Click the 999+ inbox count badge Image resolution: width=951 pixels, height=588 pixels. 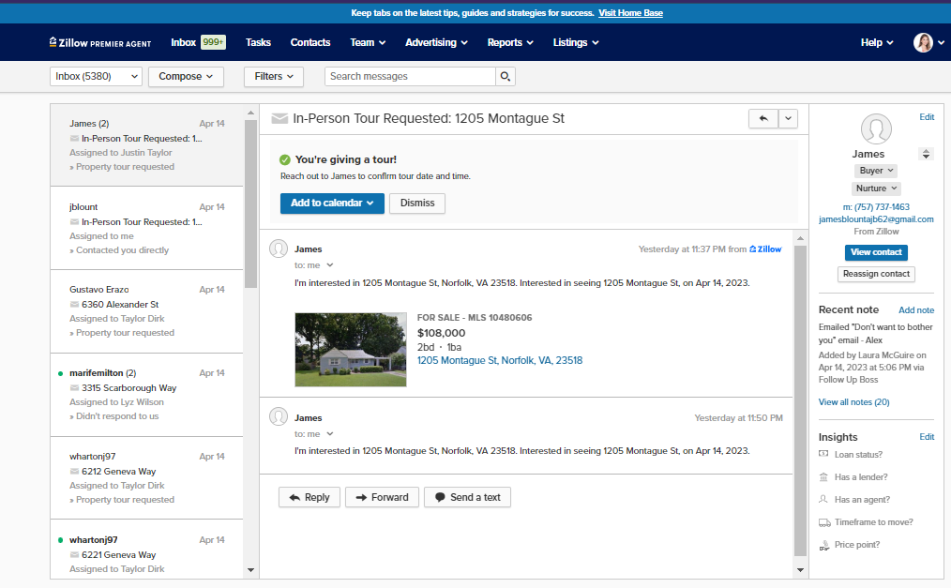[213, 42]
